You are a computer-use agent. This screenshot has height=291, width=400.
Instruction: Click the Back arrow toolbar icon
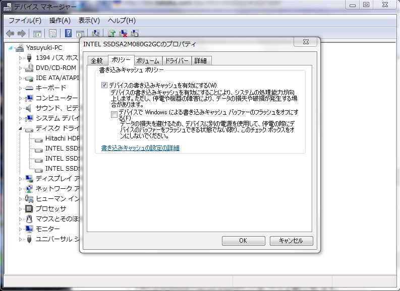click(10, 33)
